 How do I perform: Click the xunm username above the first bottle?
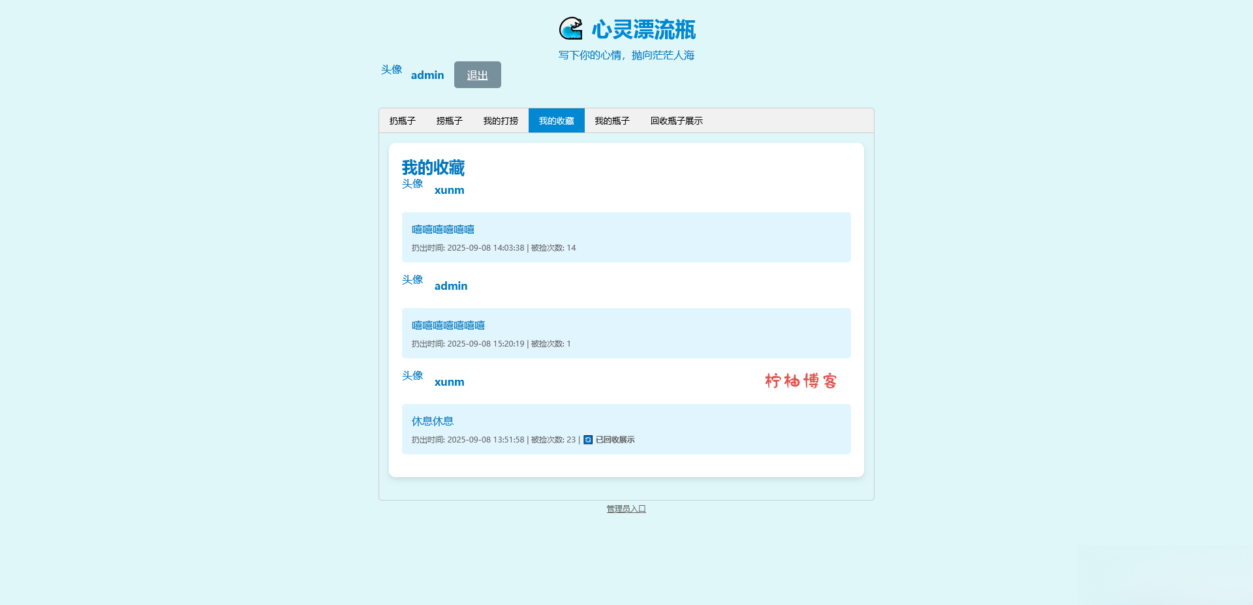click(449, 190)
